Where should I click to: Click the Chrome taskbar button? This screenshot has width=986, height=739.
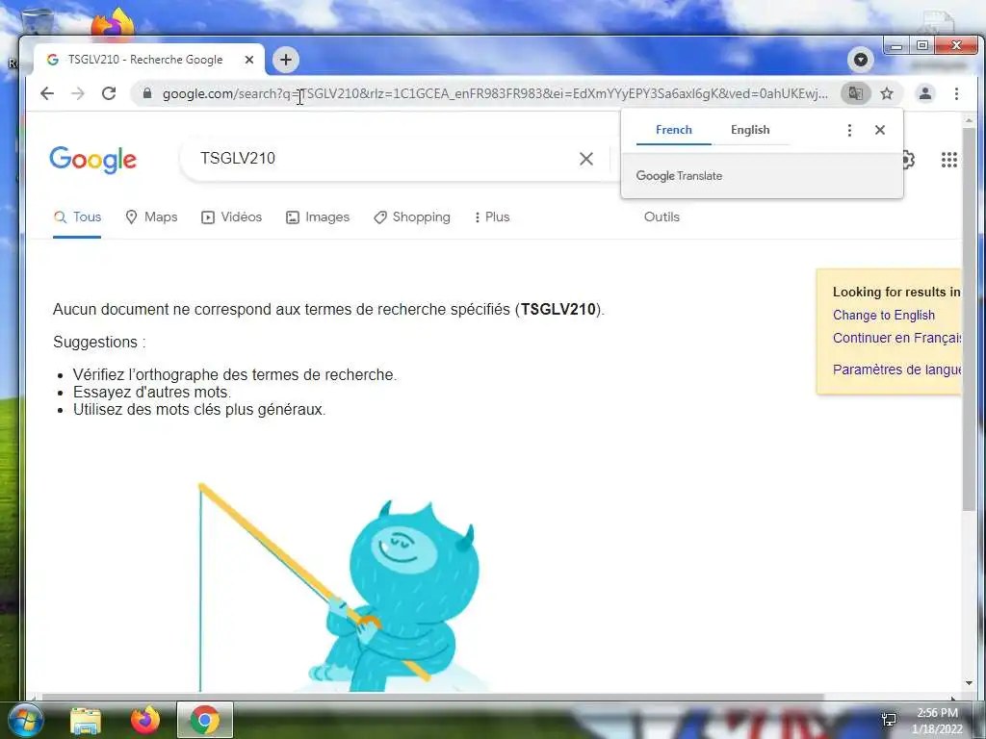205,720
